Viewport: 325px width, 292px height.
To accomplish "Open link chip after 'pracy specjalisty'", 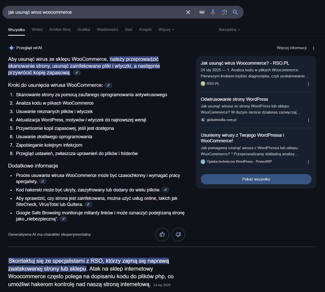I will (x=43, y=182).
